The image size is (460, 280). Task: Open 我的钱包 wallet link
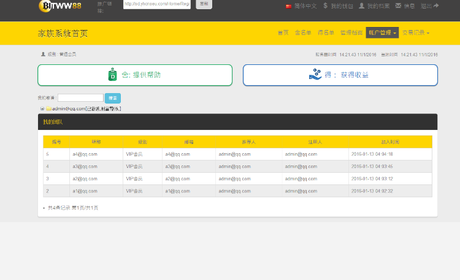point(342,6)
